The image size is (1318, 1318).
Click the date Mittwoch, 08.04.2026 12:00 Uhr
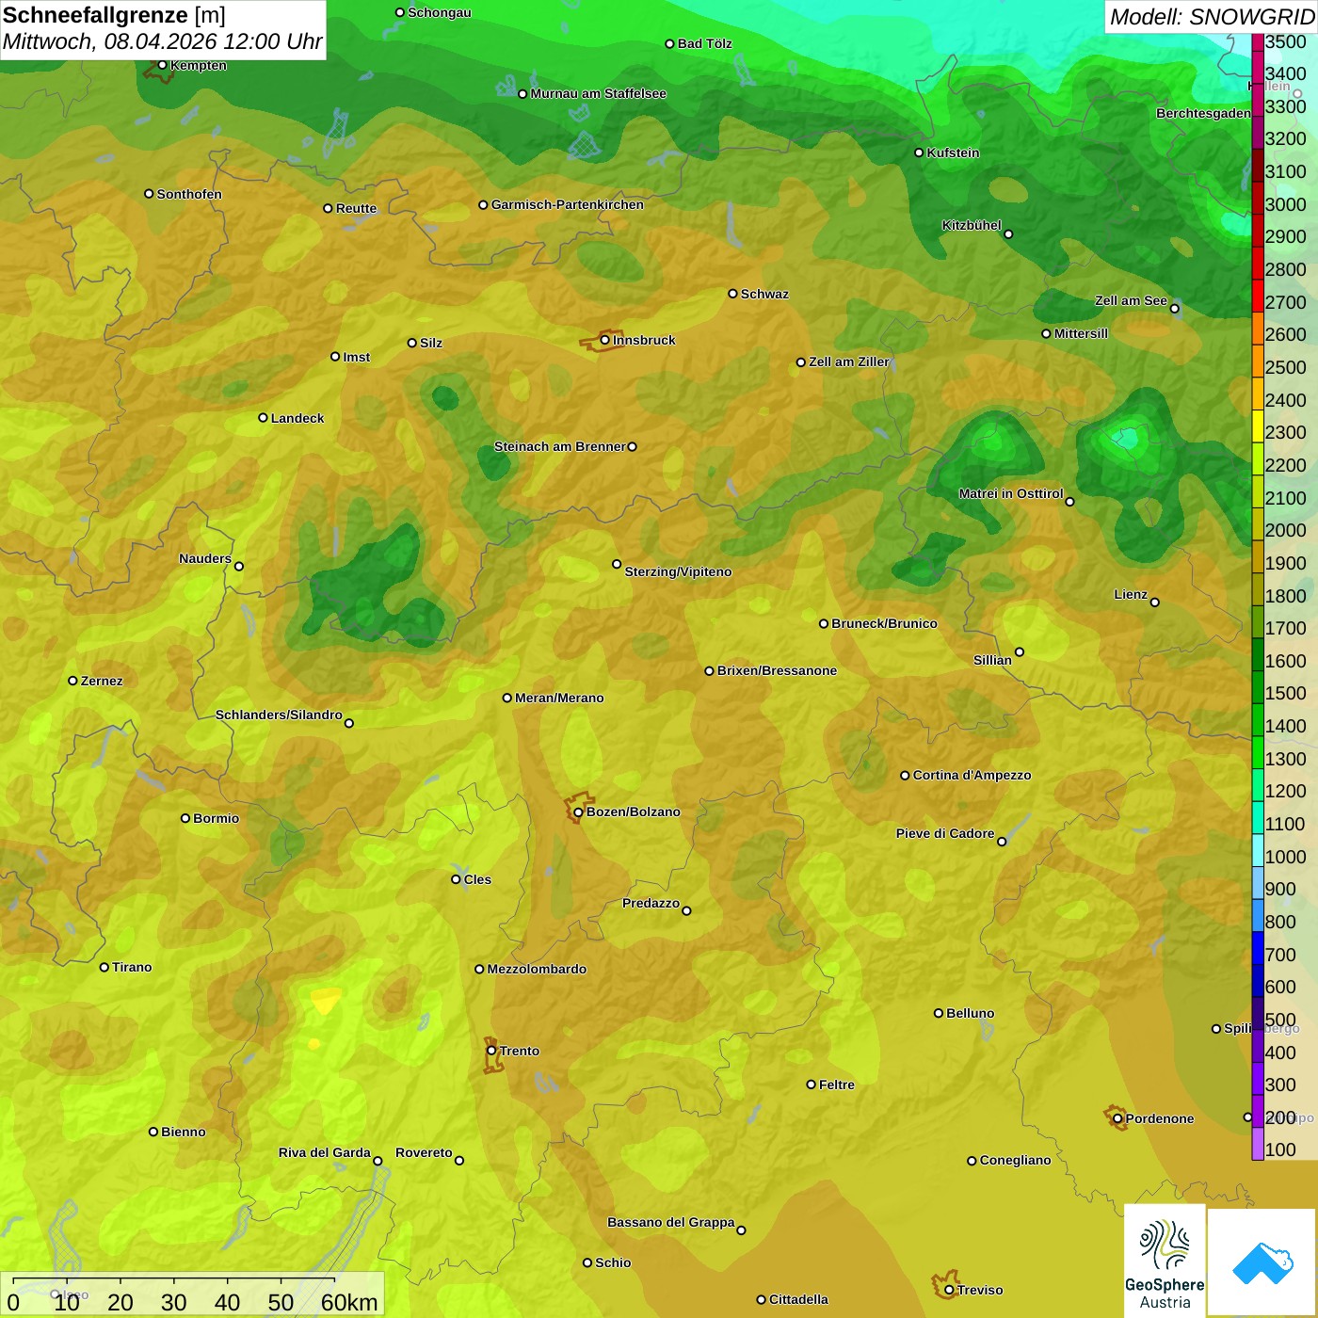pos(162,42)
